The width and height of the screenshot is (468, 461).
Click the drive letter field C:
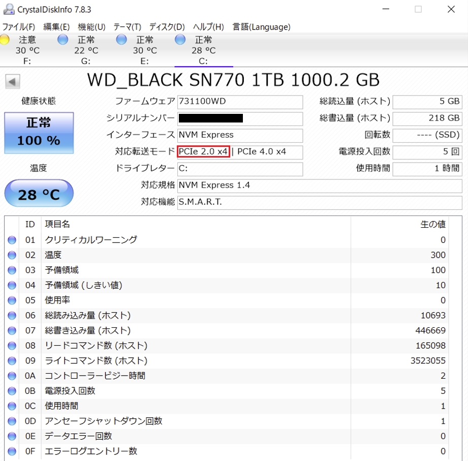[240, 169]
